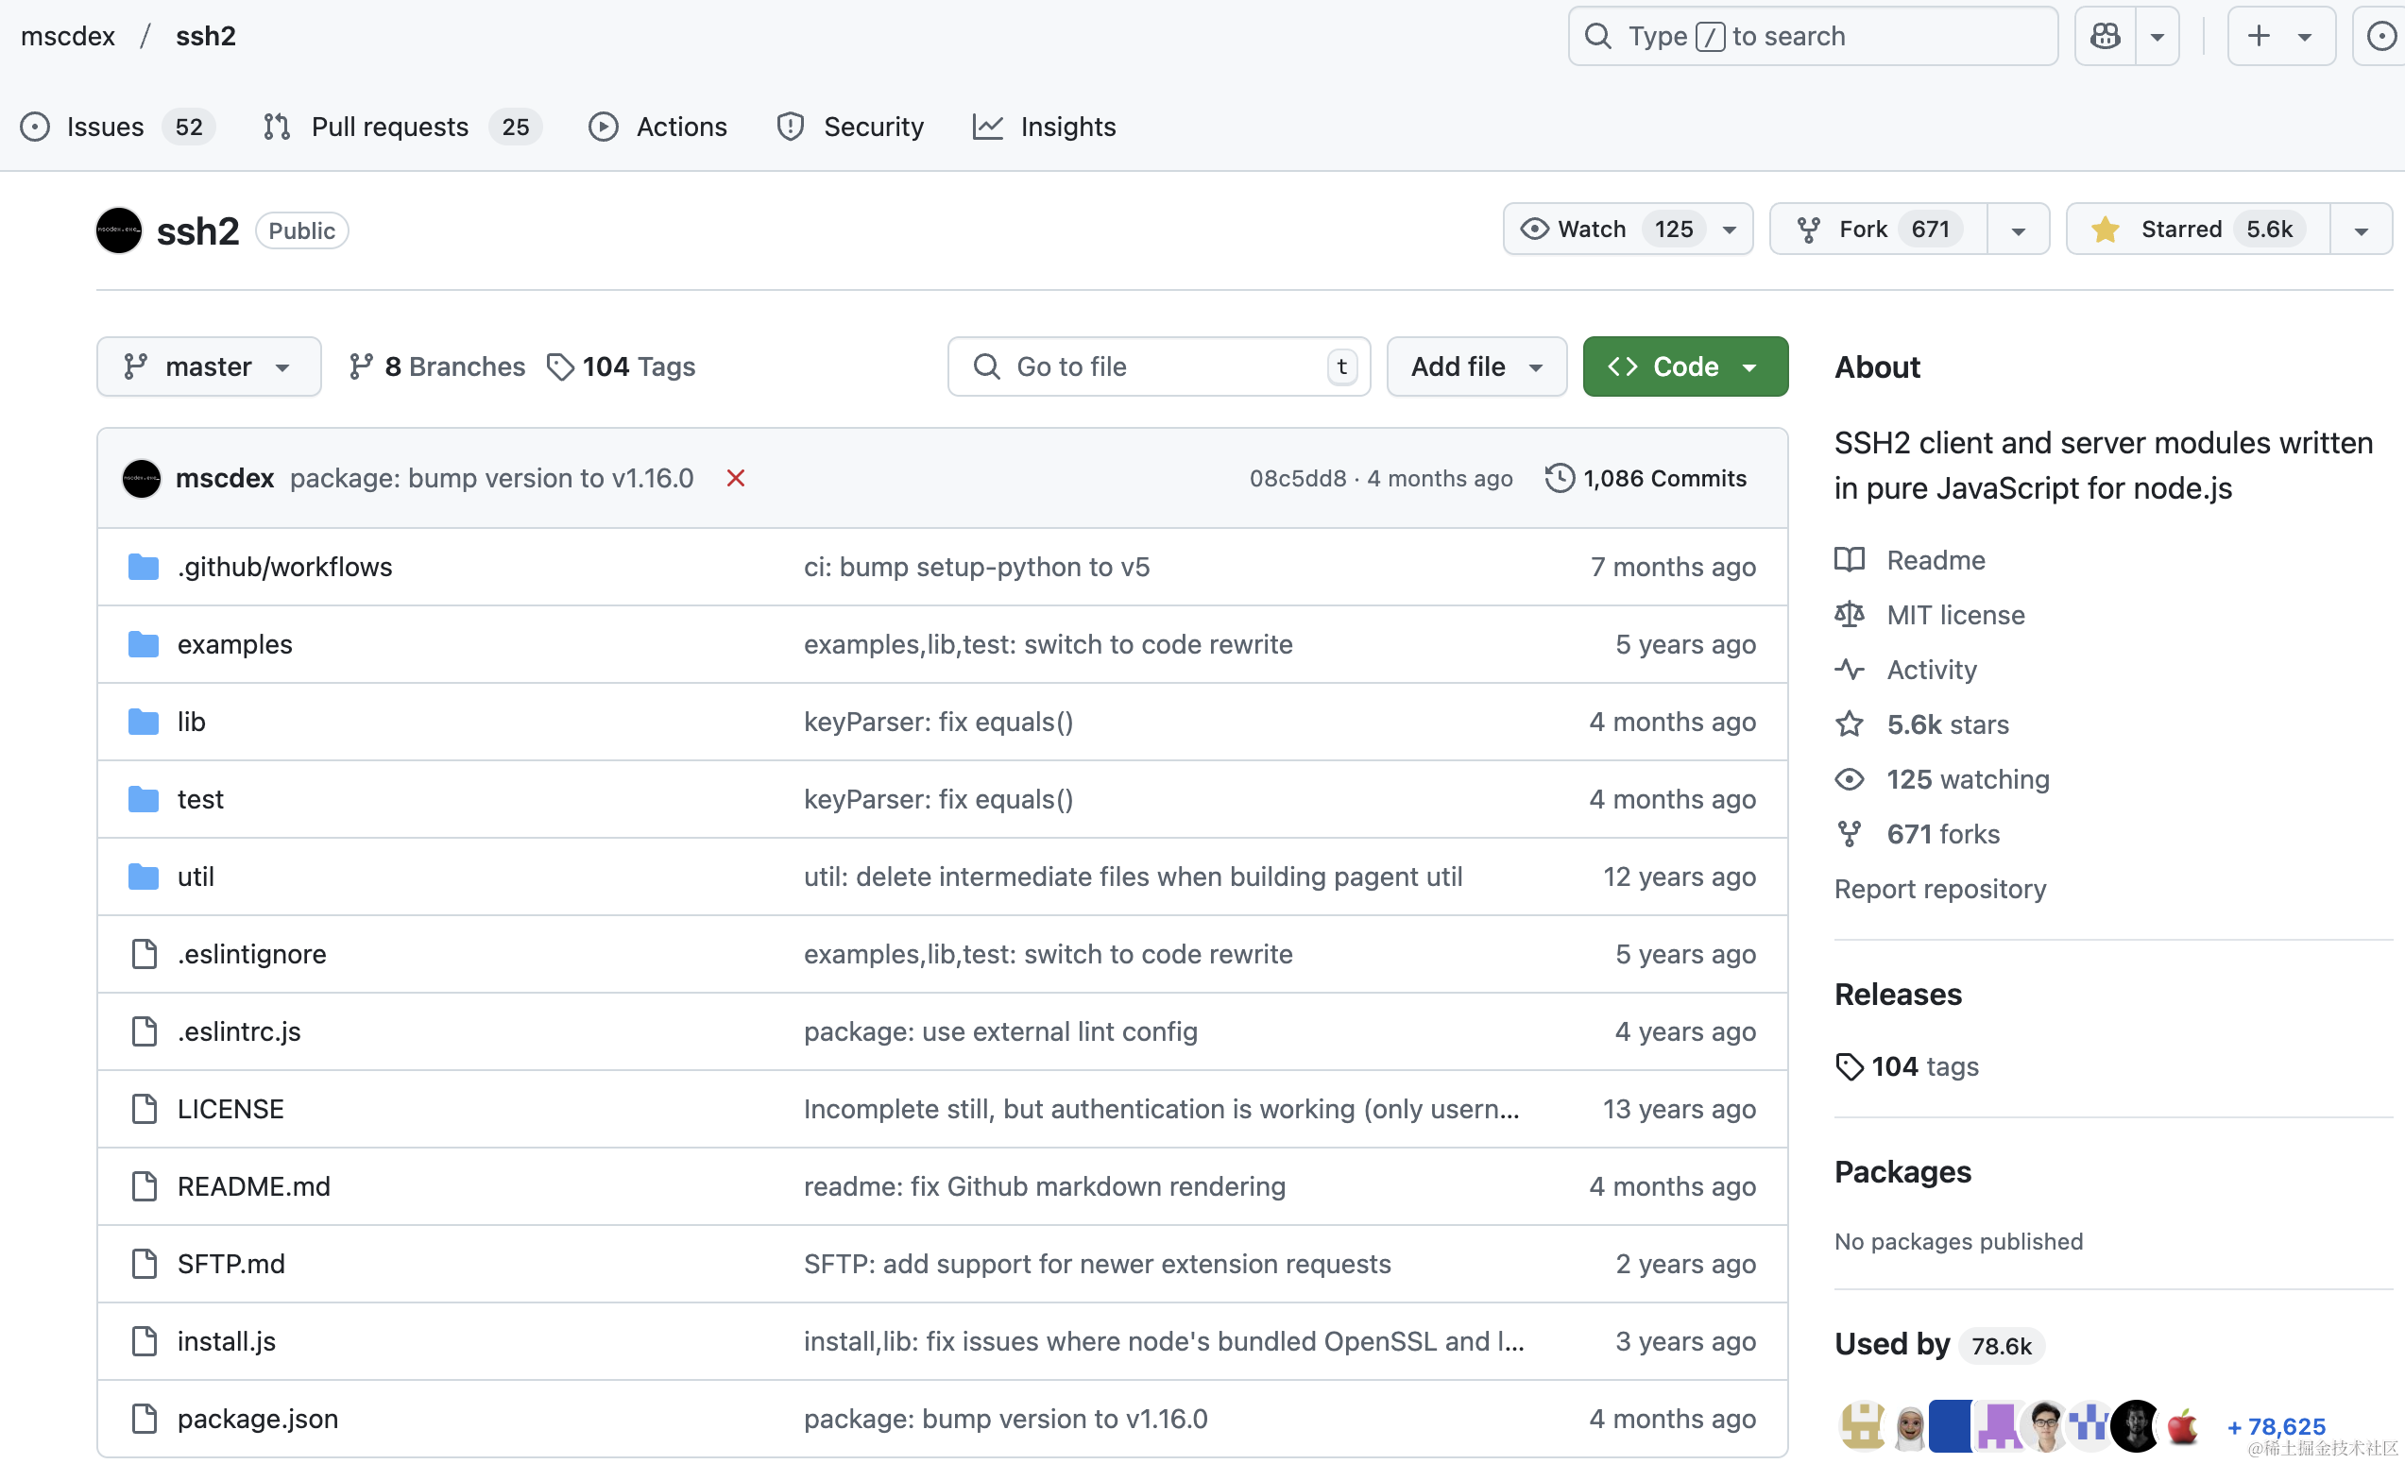Switch to the Pull requests tab

click(388, 127)
